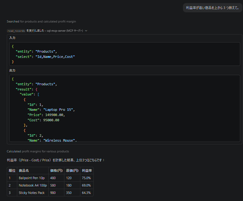Select the Notebook A4 100p table cell
Viewport: 243px width, 201px height.
(33, 185)
